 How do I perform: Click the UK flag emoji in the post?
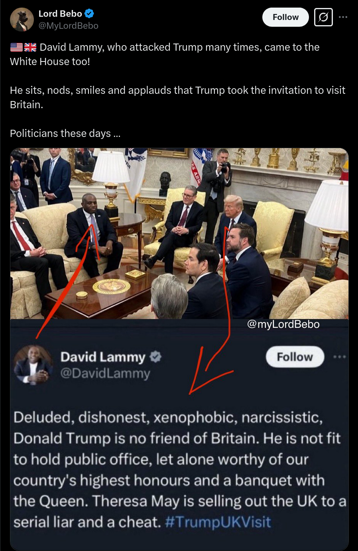point(30,47)
